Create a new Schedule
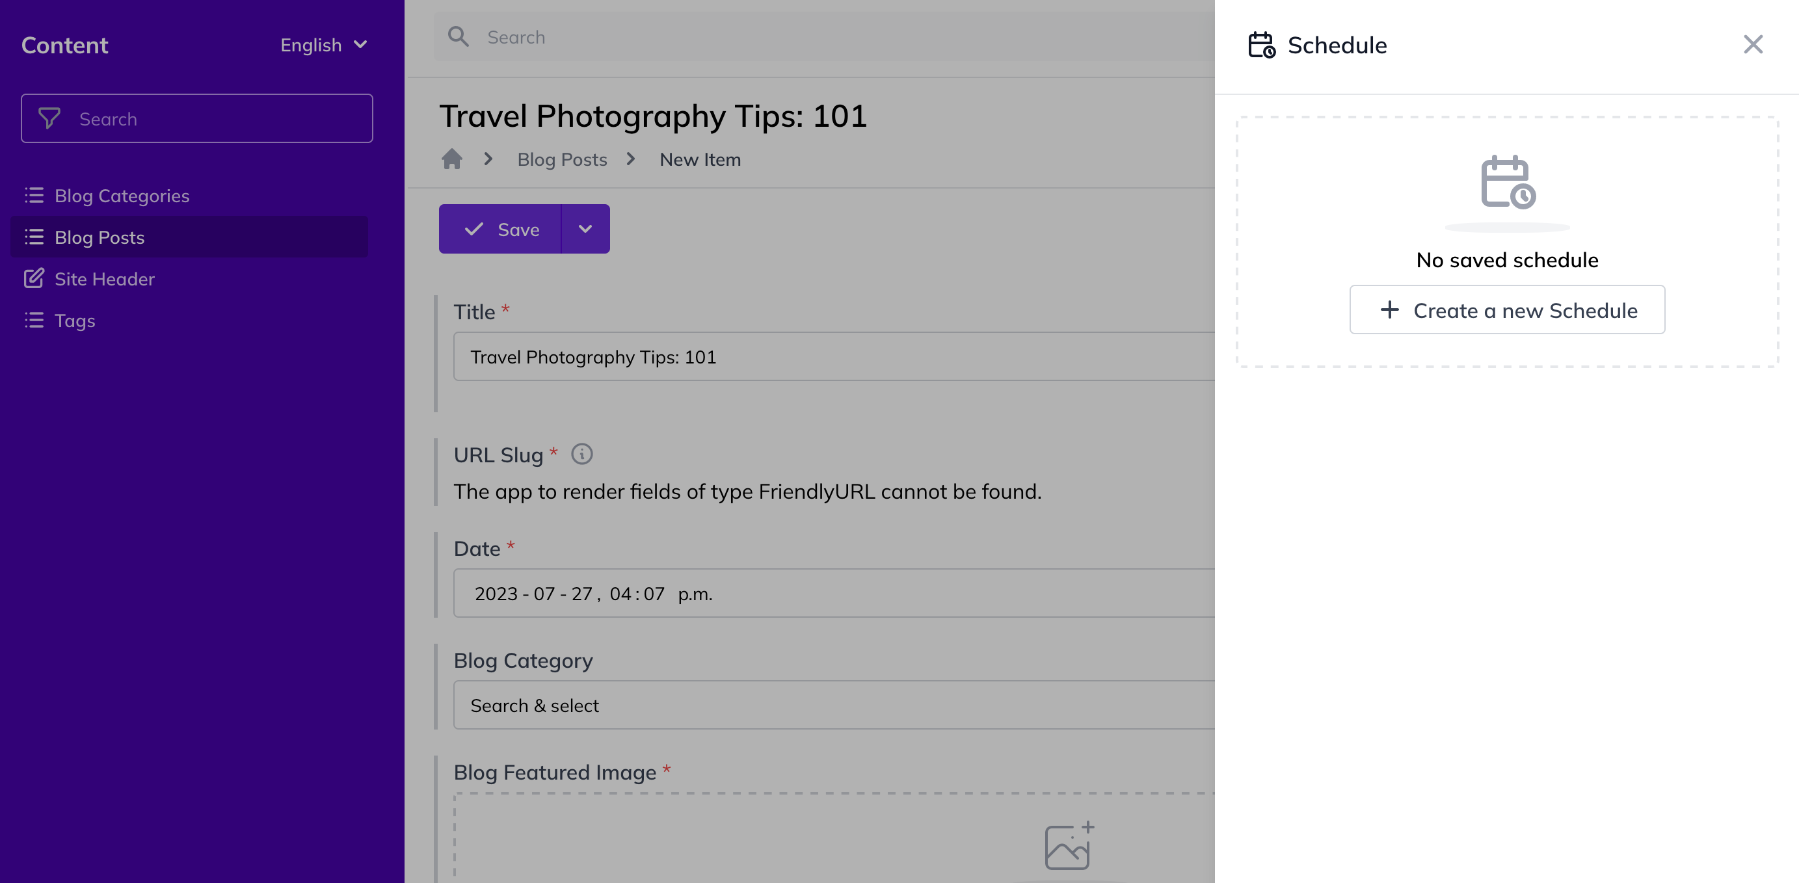 click(x=1507, y=310)
